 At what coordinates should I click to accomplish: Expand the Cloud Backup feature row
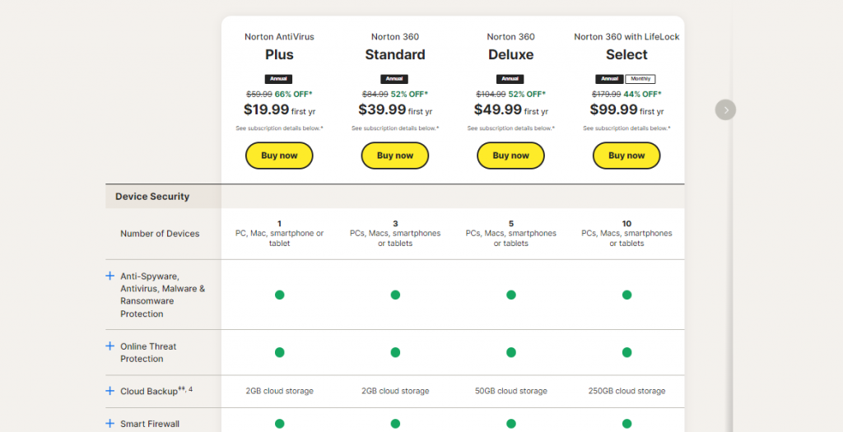click(110, 391)
